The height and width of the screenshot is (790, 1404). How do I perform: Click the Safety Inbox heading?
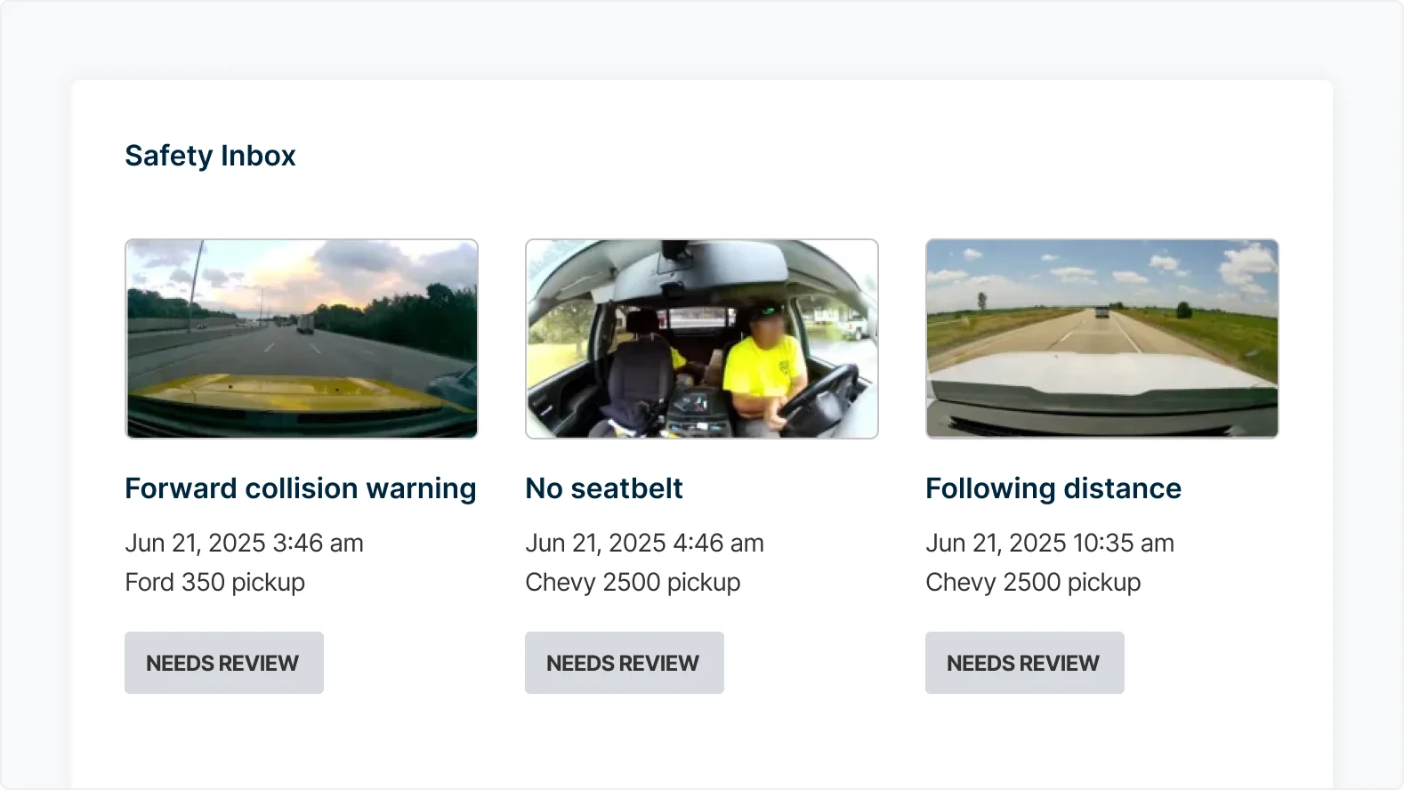pyautogui.click(x=210, y=155)
